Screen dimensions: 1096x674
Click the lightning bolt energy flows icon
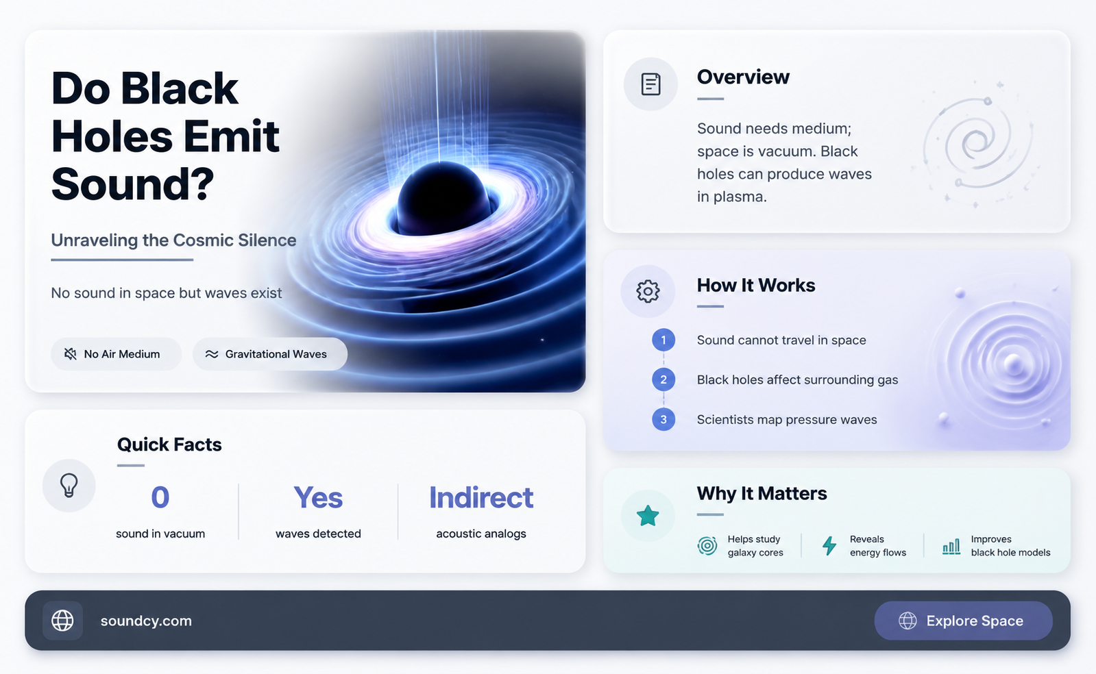829,546
